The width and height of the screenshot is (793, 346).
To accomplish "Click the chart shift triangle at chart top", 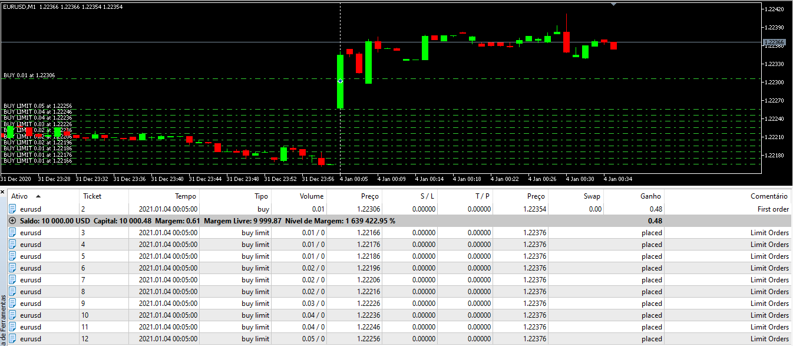I will pos(614,4).
